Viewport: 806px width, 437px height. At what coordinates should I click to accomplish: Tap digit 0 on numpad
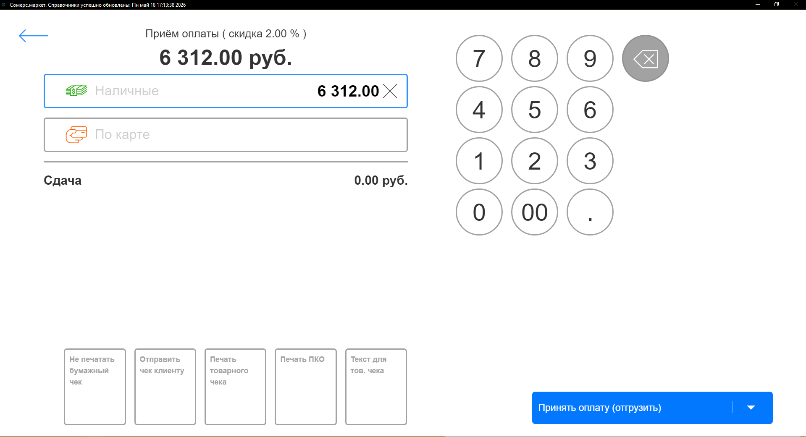(479, 212)
